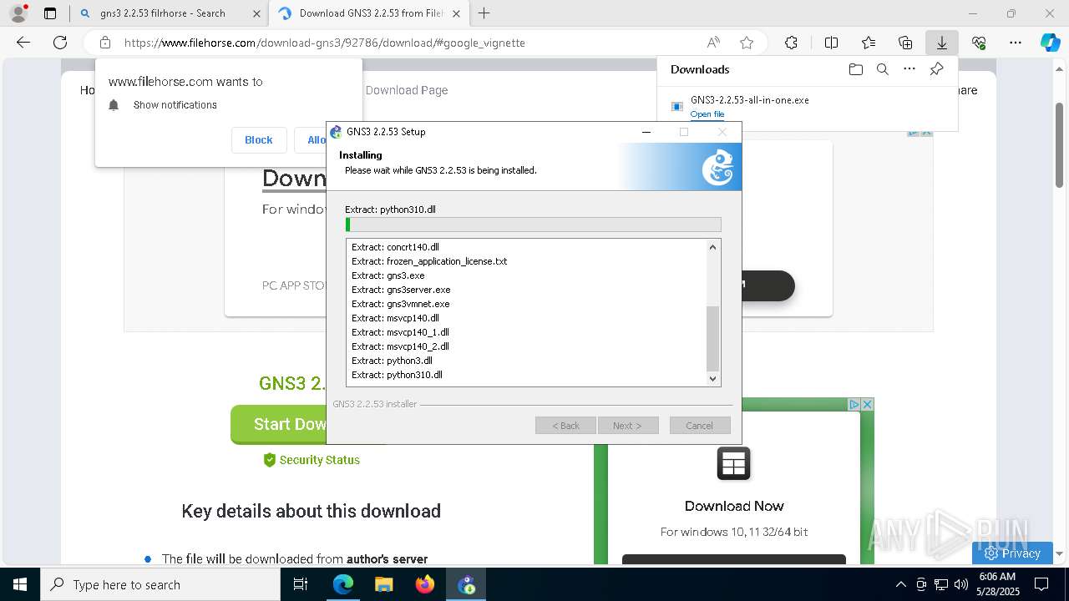Open Microsoft Edge from the taskbar
1069x601 pixels.
[x=343, y=584]
